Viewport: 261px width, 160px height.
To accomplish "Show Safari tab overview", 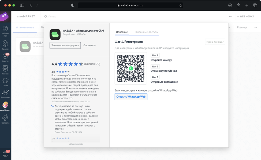I will pyautogui.click(x=255, y=5).
